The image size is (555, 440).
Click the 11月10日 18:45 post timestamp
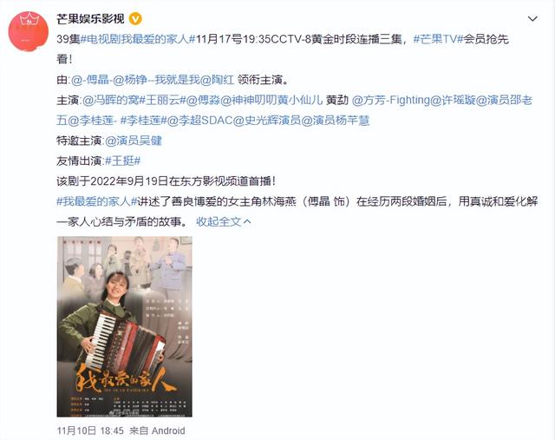tap(90, 430)
